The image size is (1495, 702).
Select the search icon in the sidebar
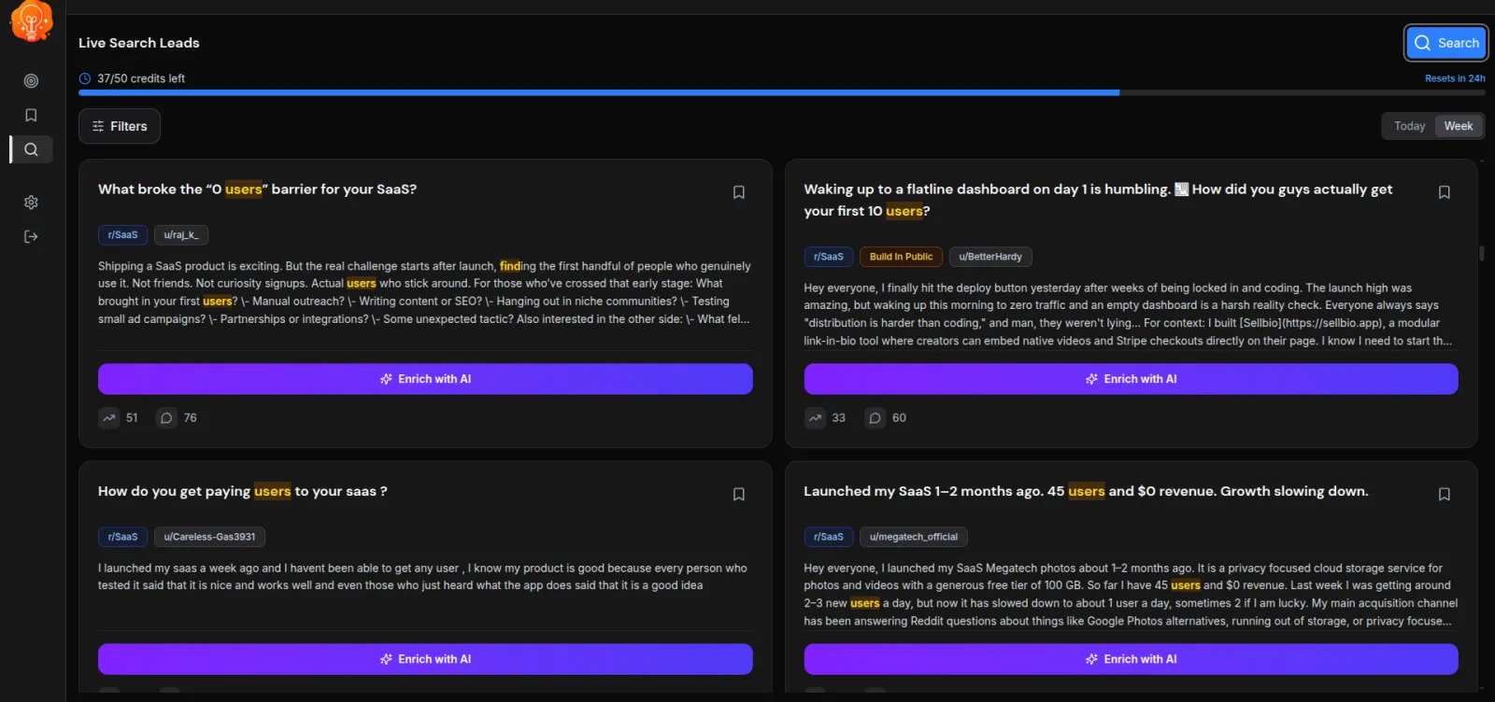tap(31, 149)
